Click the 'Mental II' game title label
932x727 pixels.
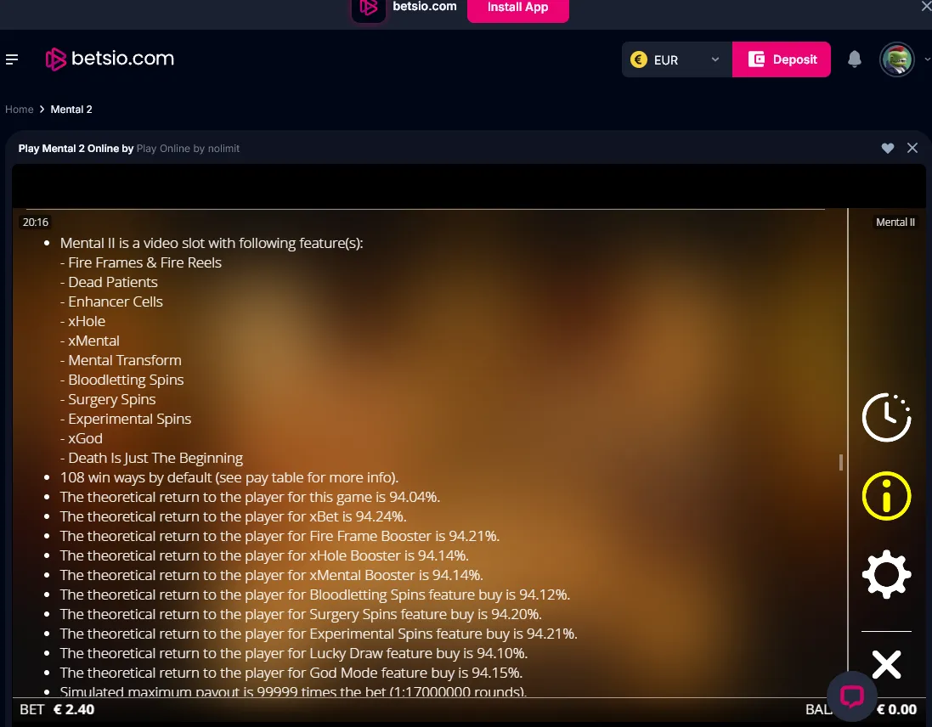895,223
